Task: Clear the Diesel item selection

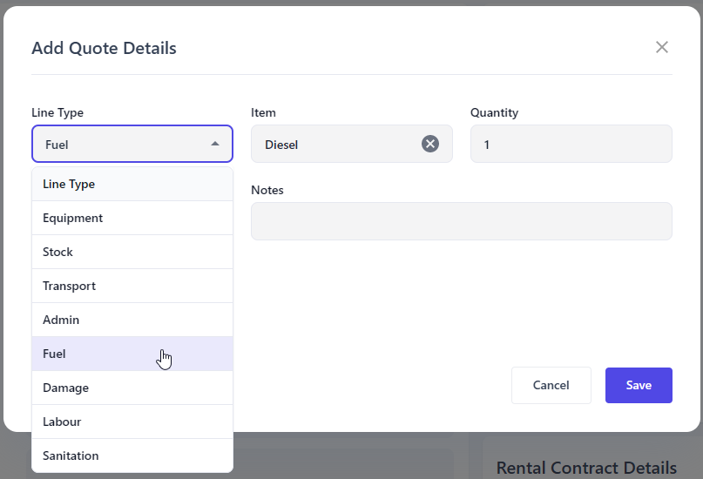Action: (x=430, y=144)
